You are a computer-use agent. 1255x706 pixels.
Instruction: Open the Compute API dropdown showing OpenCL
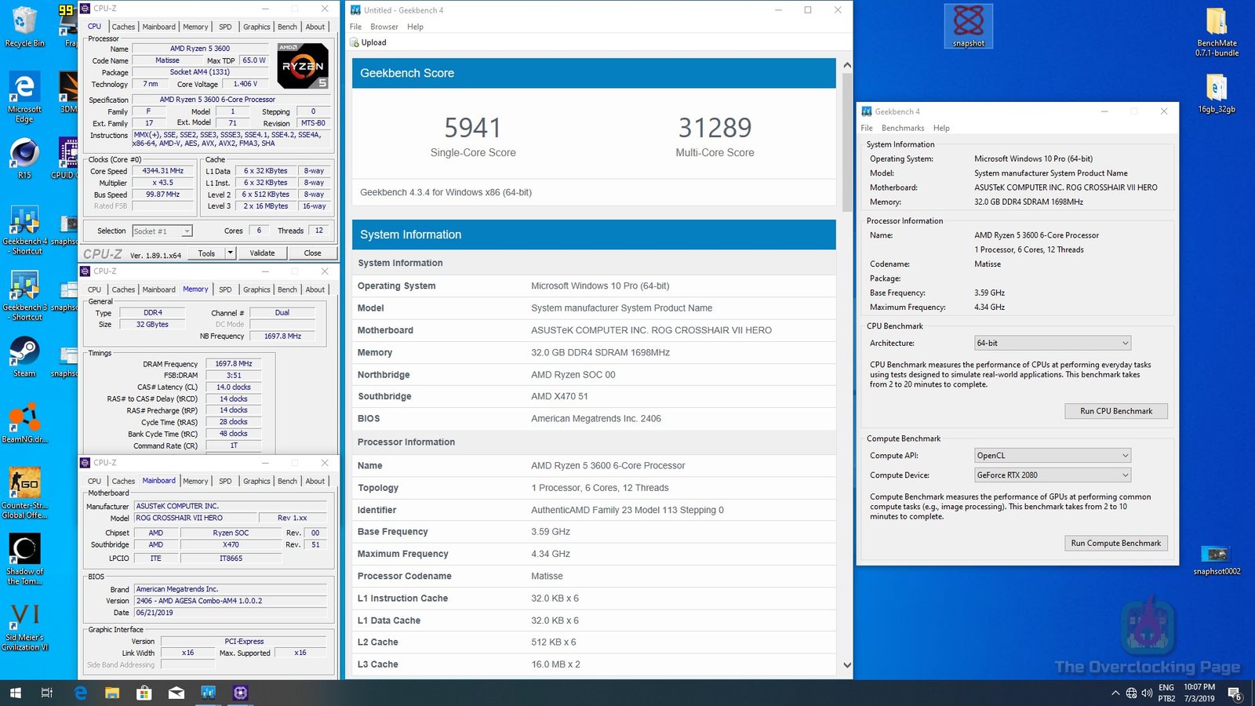[1051, 455]
